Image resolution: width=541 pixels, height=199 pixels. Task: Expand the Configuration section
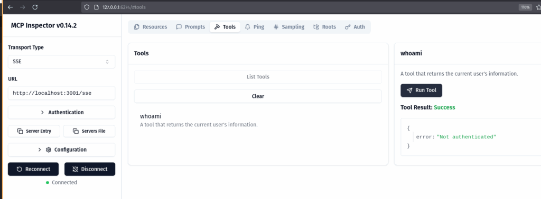[x=61, y=150]
